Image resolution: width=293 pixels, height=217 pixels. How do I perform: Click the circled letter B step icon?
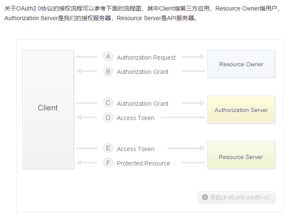tap(108, 71)
